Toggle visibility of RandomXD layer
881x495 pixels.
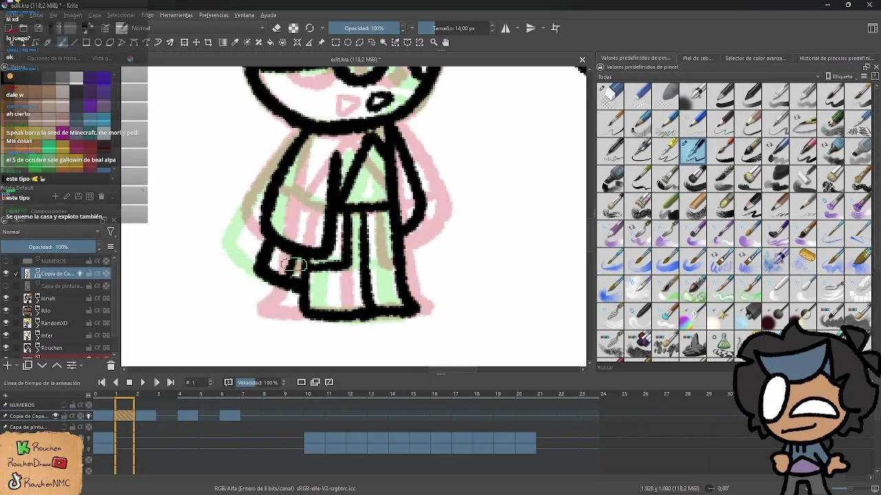(6, 323)
